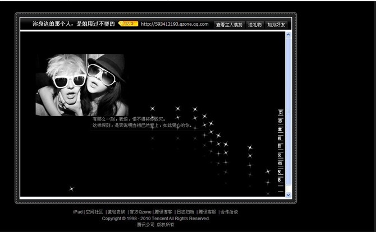Open the 官方Qzone footer link
Screen dimensions: 376x232
pos(140,212)
